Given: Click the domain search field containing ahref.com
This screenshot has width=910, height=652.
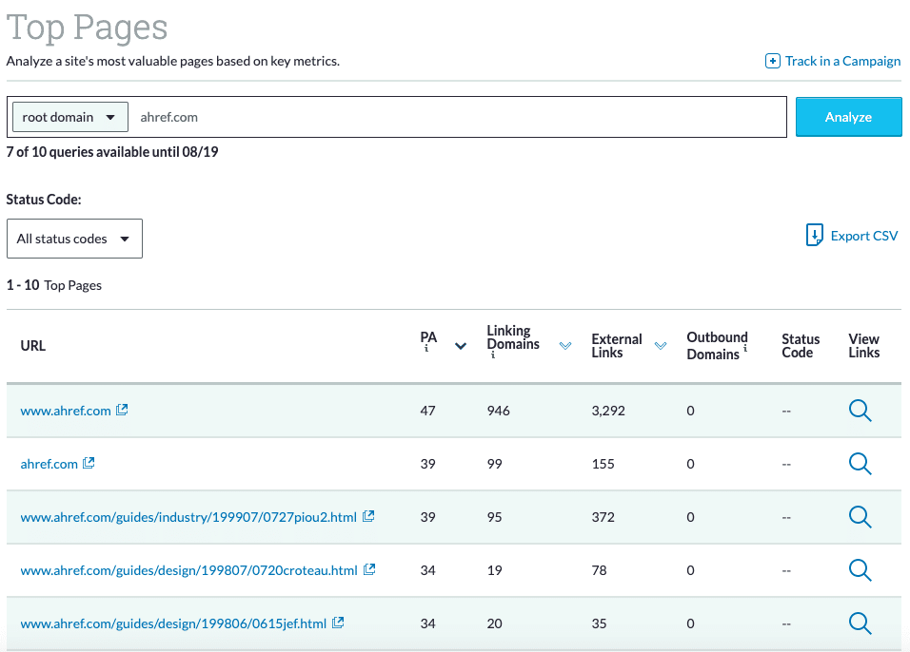Looking at the screenshot, I should pyautogui.click(x=459, y=117).
